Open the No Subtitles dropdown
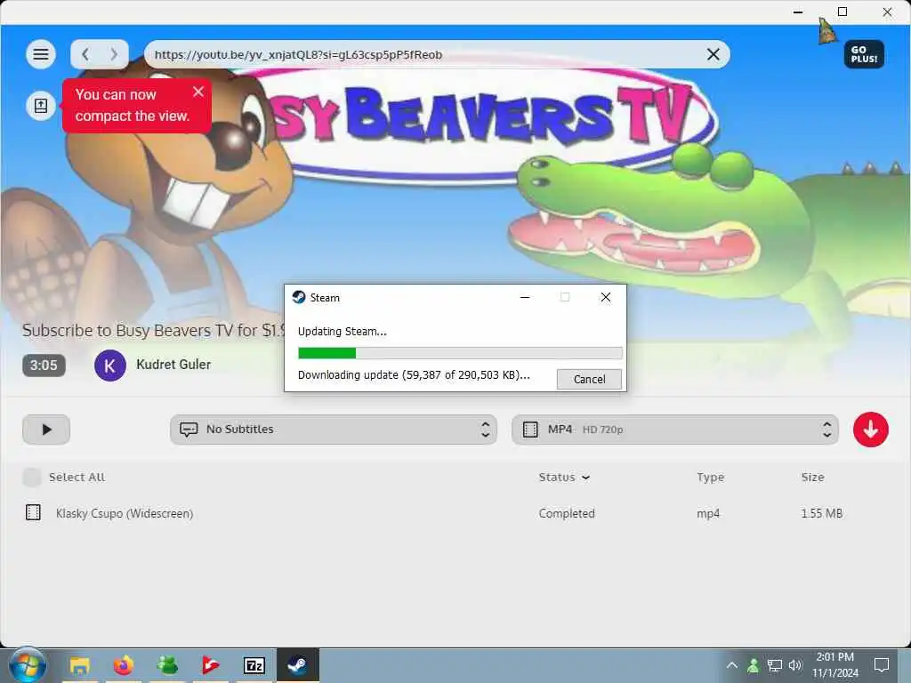 click(334, 430)
